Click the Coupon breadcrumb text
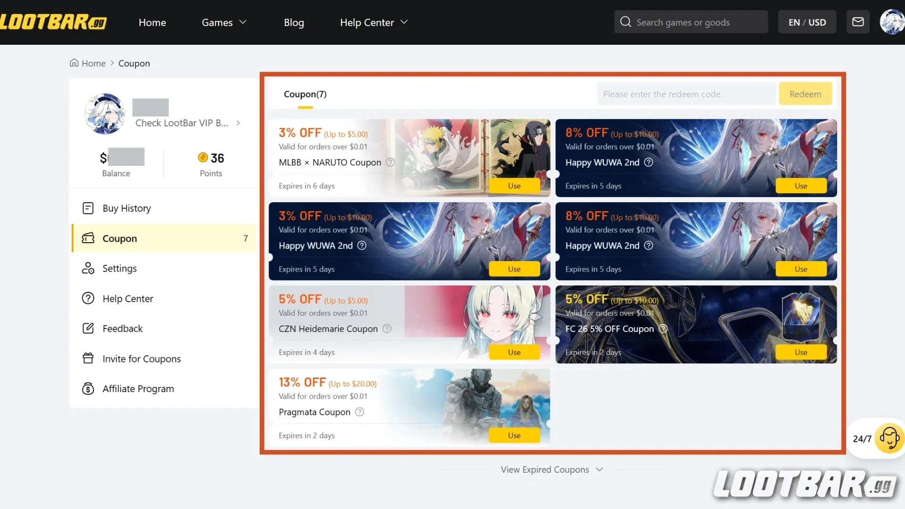 click(134, 63)
